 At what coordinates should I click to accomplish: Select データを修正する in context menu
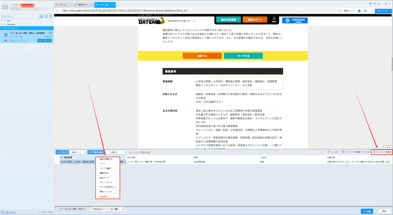coord(108,187)
